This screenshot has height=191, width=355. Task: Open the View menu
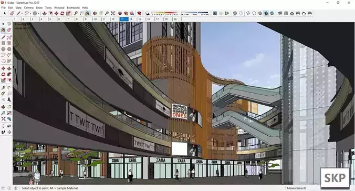pos(18,8)
